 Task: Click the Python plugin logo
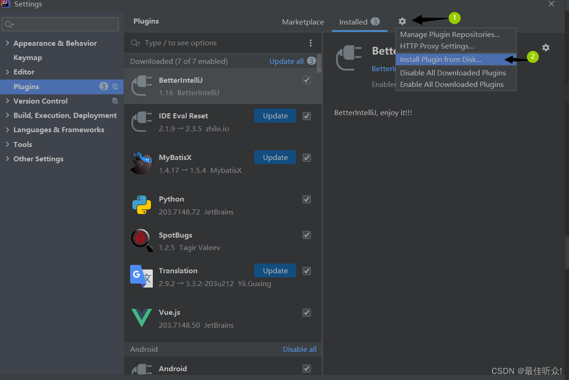142,205
